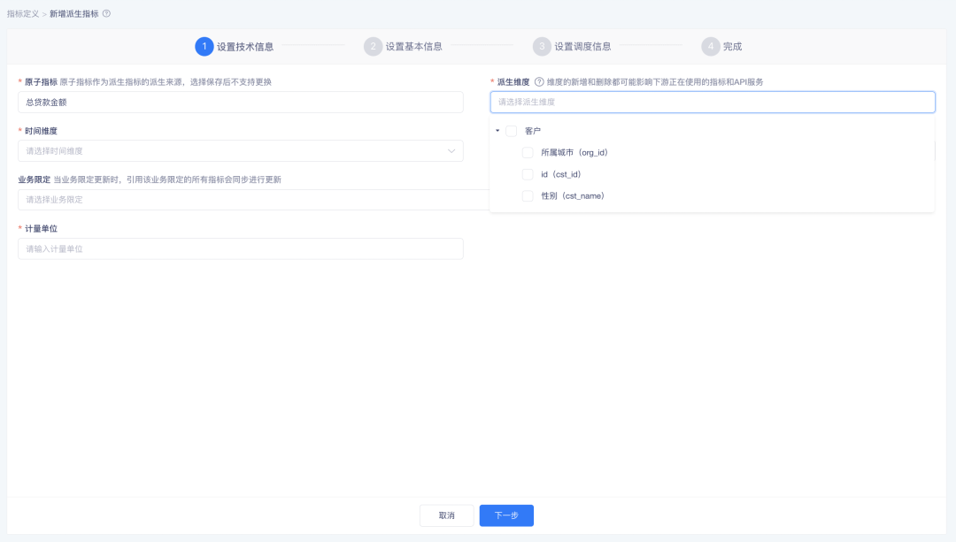
Task: Click step 4 circle 完成
Action: [x=710, y=47]
